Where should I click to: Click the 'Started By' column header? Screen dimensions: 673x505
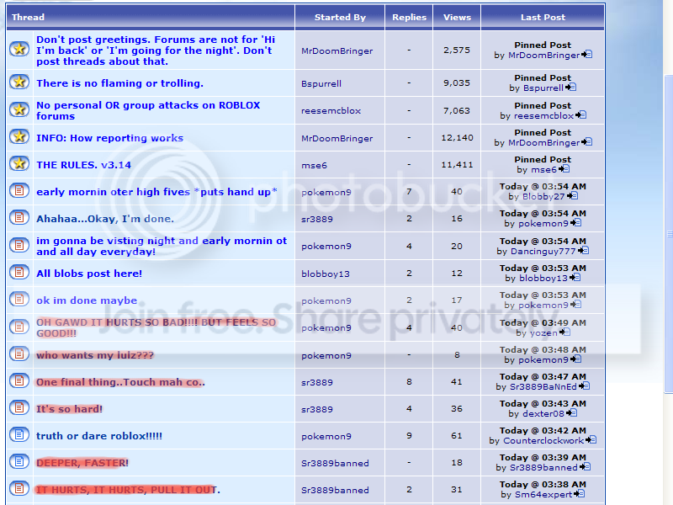340,17
